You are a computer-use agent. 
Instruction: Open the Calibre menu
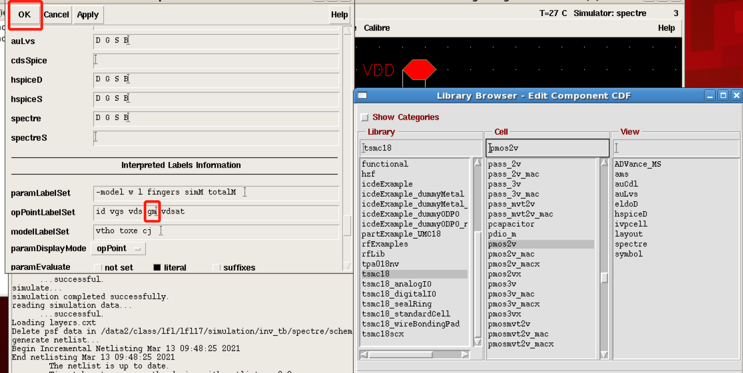click(377, 28)
